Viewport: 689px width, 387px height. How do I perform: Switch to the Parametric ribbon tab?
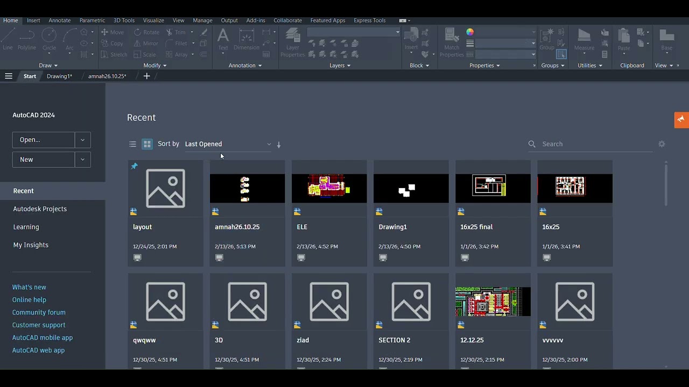[x=92, y=20]
